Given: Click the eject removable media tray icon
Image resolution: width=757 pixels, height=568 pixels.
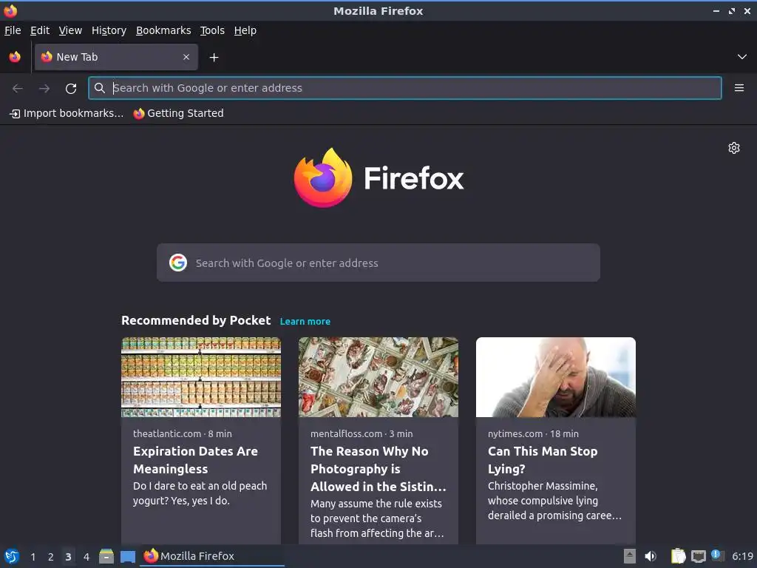Looking at the screenshot, I should point(629,556).
